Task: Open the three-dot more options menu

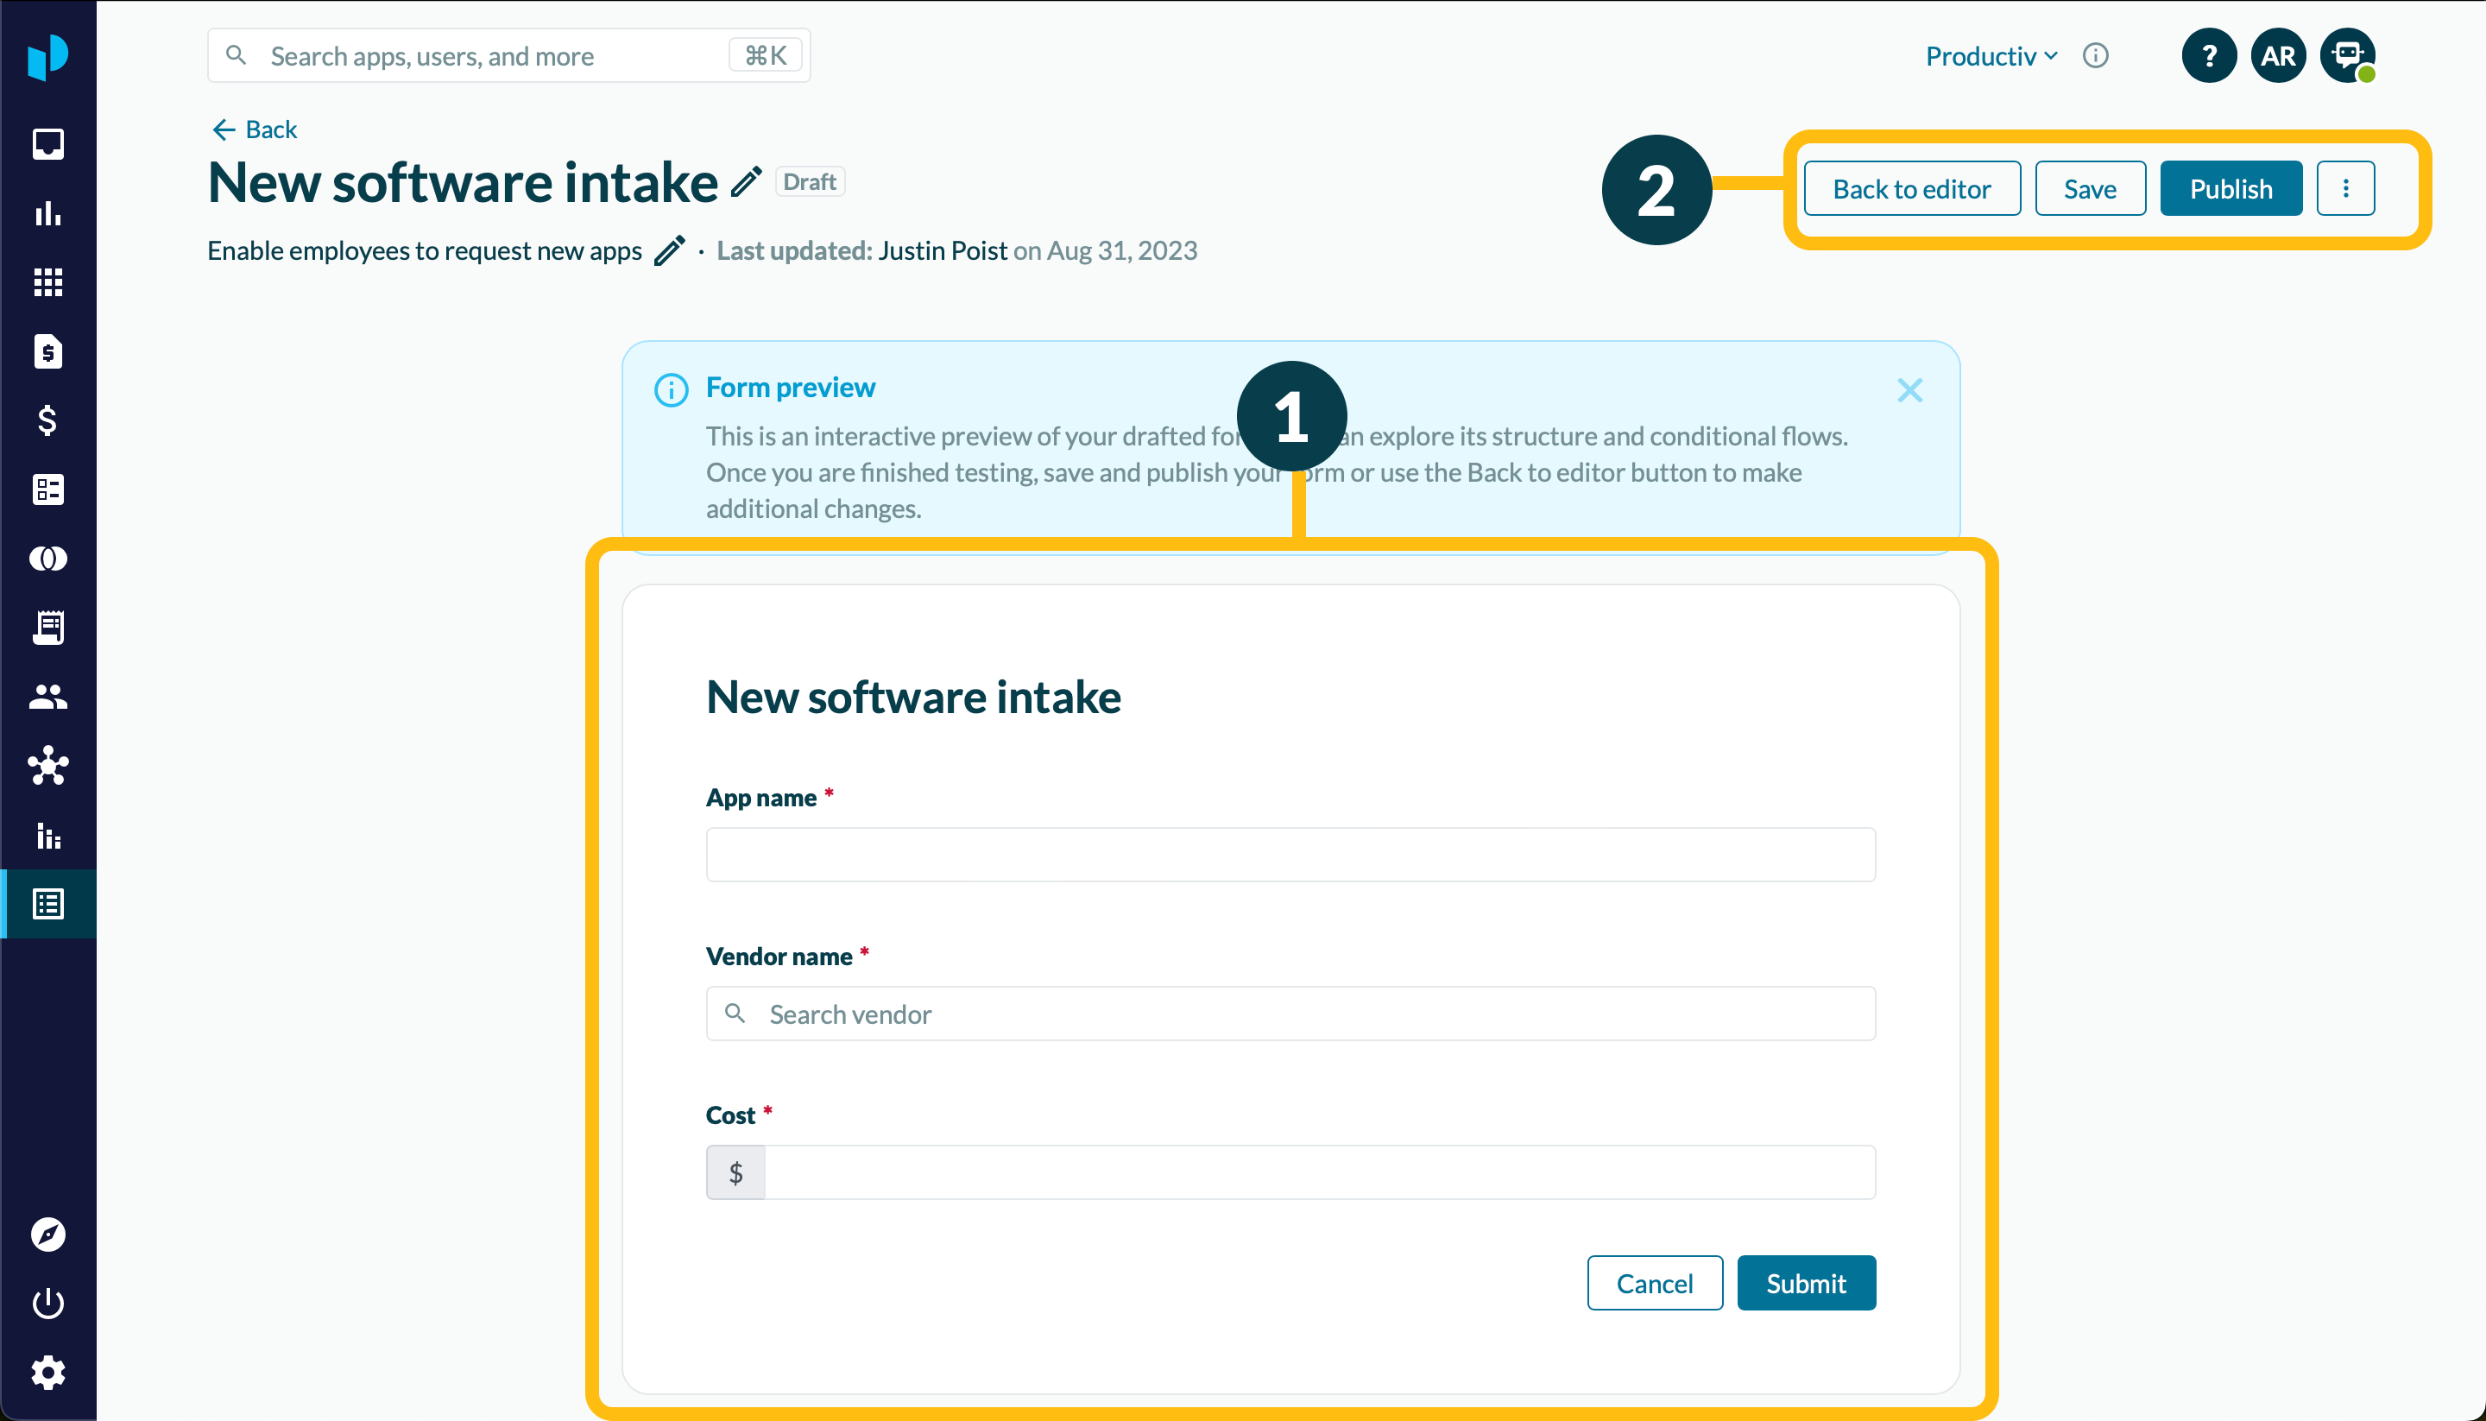Action: coord(2345,188)
